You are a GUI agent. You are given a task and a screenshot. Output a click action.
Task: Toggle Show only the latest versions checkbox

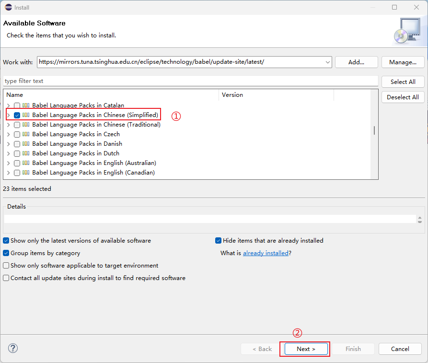tap(6, 241)
